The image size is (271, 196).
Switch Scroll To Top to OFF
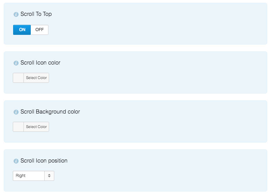(x=39, y=30)
